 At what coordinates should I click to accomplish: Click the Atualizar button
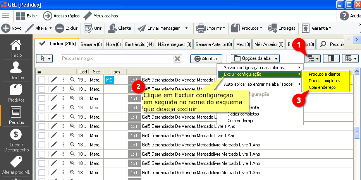pos(206,59)
